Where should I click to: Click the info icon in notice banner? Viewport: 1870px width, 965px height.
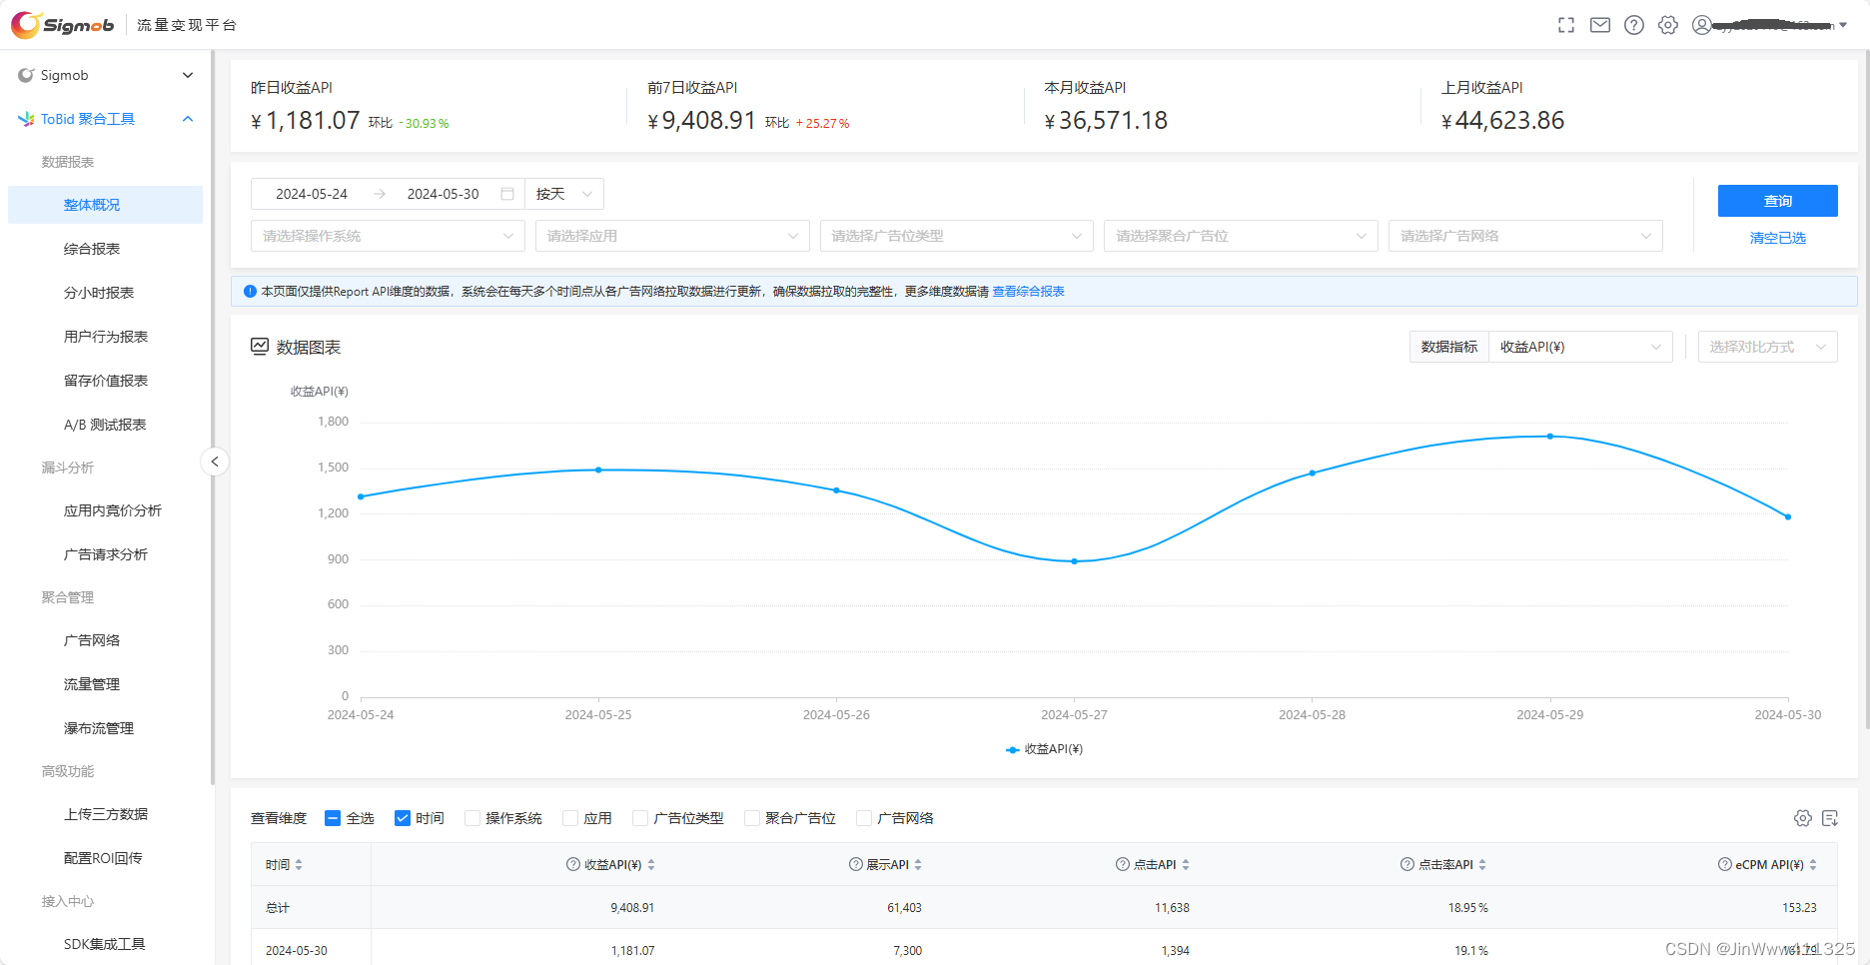pos(250,292)
